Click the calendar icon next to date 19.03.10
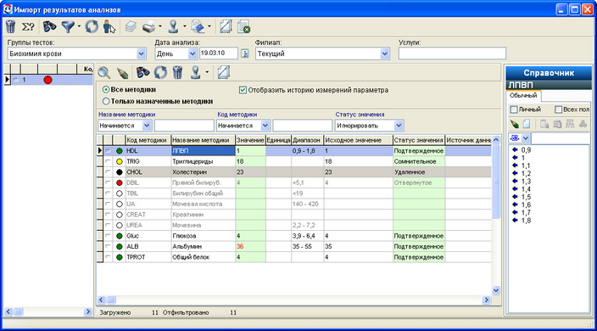 (245, 53)
